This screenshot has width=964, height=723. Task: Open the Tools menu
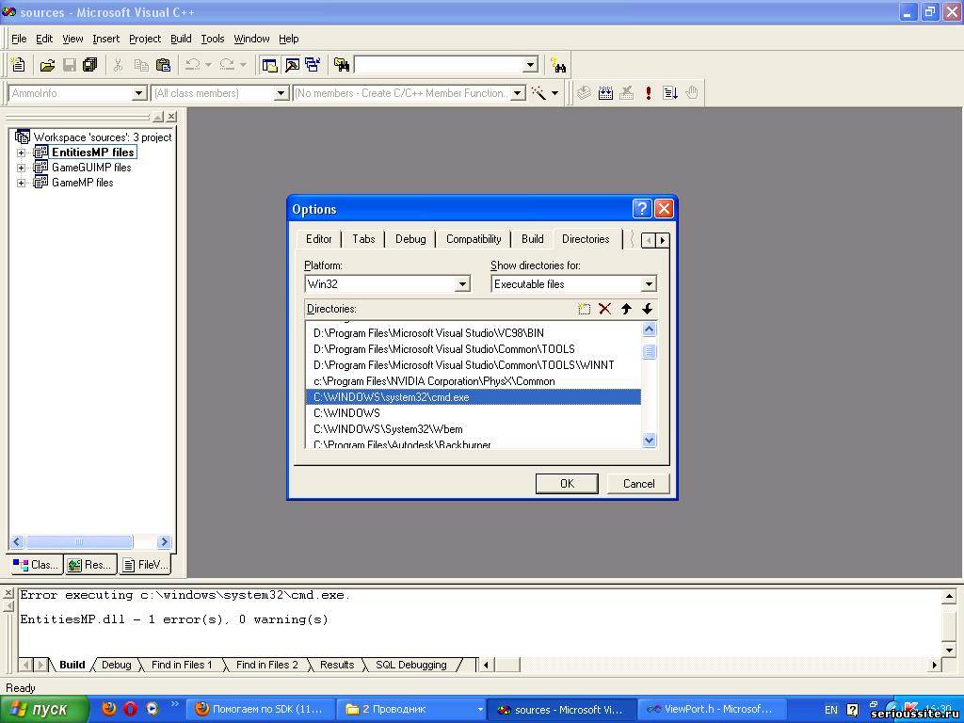(x=213, y=39)
